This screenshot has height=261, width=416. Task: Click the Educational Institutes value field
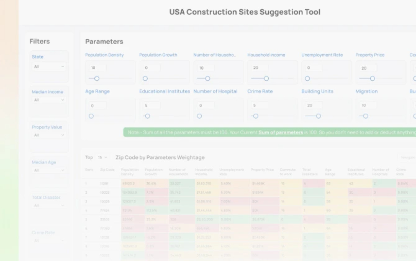point(152,106)
